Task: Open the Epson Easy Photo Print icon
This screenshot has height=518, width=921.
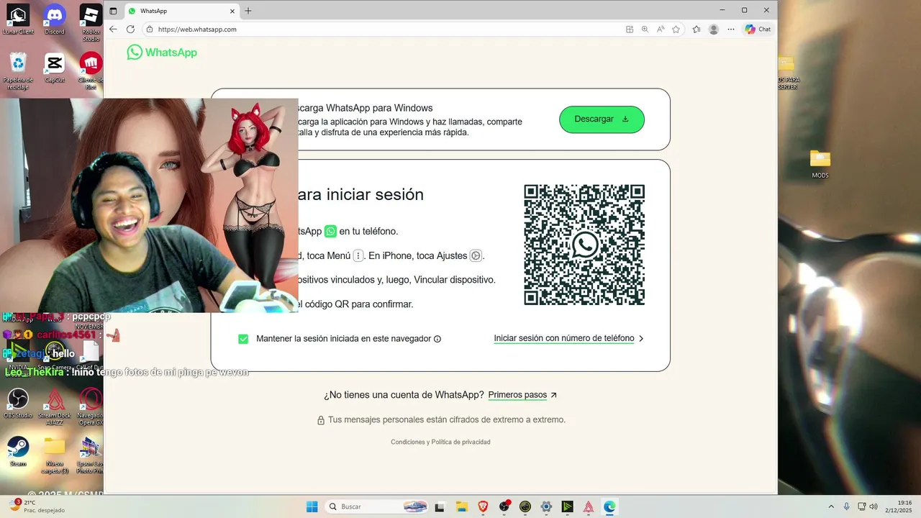Action: pos(91,455)
